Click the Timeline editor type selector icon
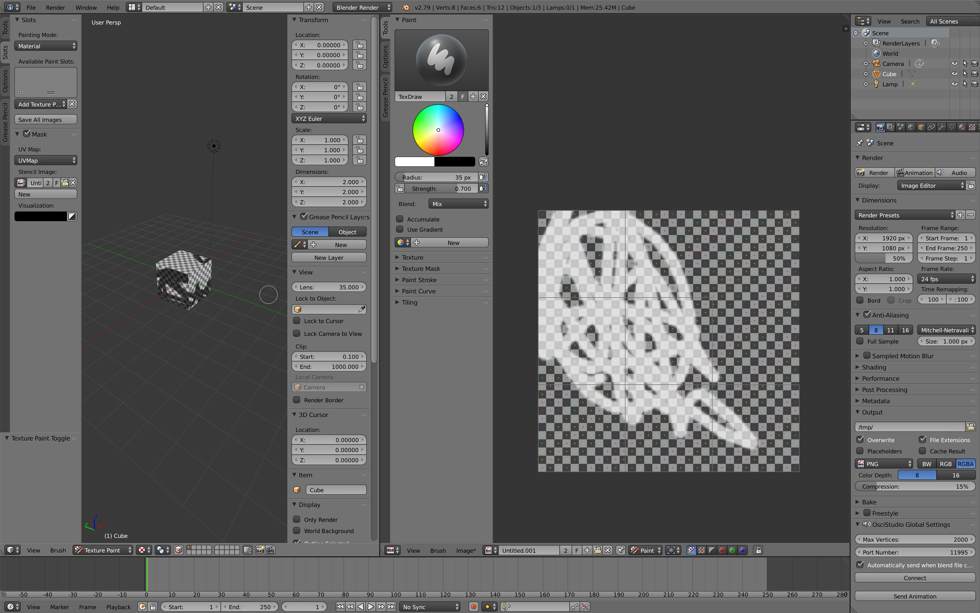 [x=11, y=607]
